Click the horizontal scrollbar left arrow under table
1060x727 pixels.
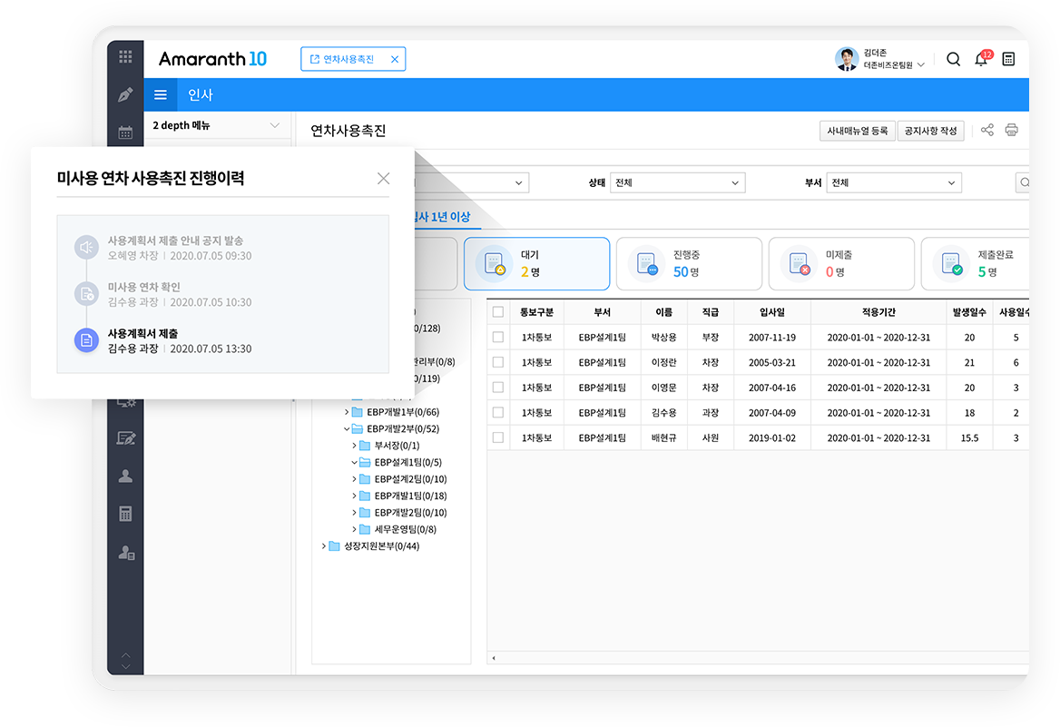(494, 658)
